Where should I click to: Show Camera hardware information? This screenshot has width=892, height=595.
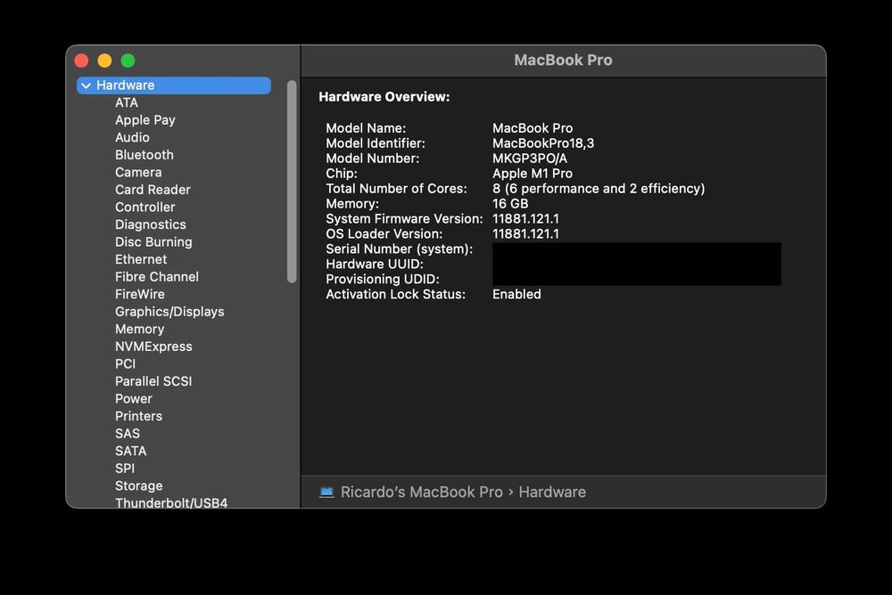138,172
